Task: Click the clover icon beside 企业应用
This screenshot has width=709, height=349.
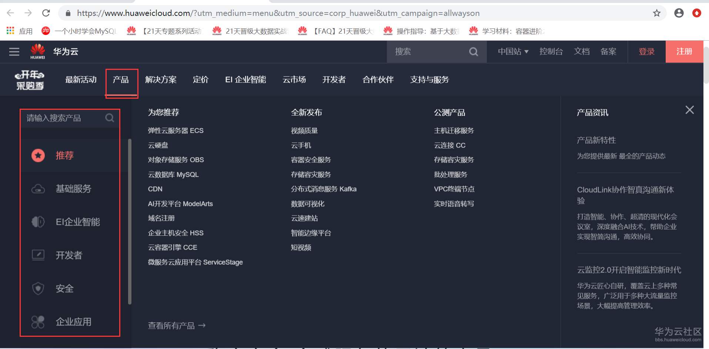Action: [38, 322]
